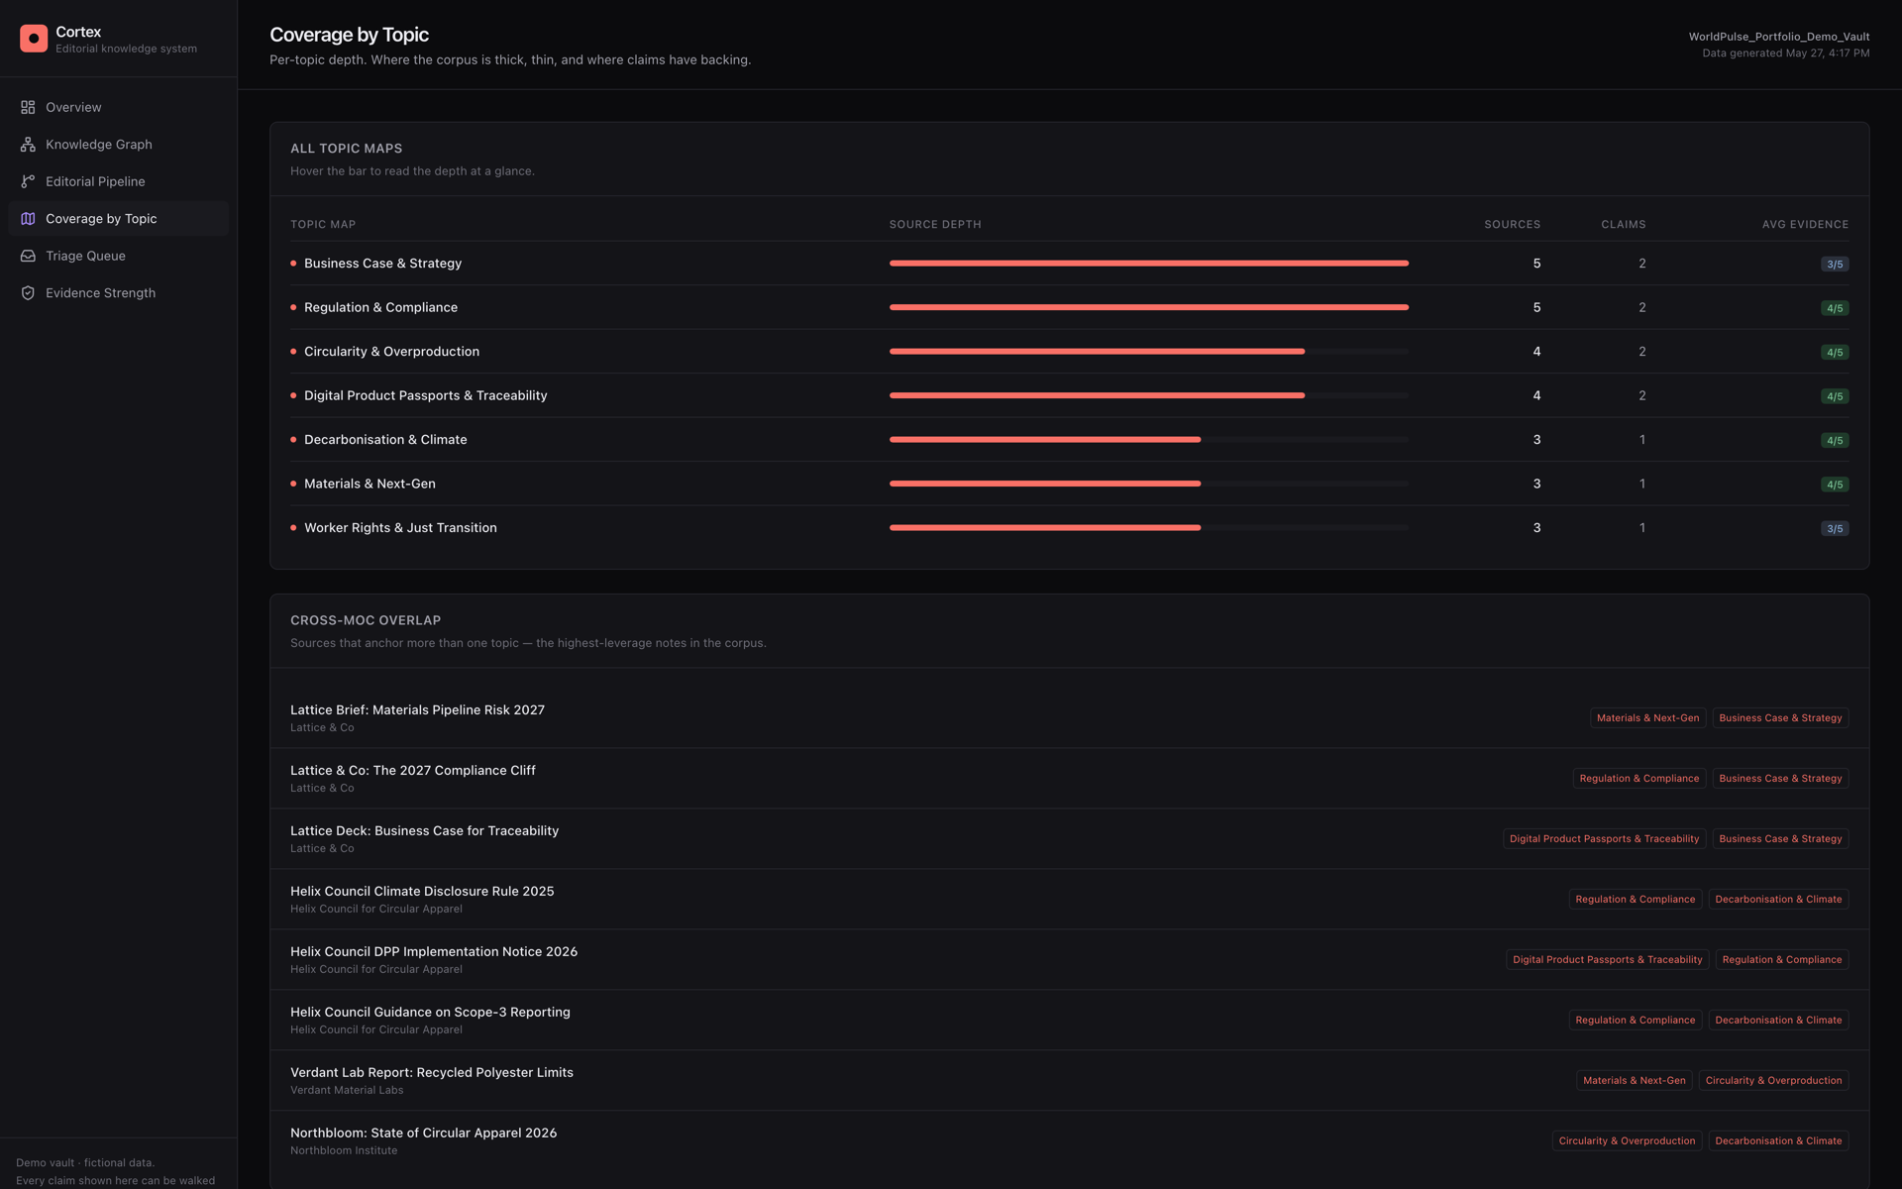Click the Triage Queue inbox icon
Screen dimensions: 1902x1189
point(28,256)
